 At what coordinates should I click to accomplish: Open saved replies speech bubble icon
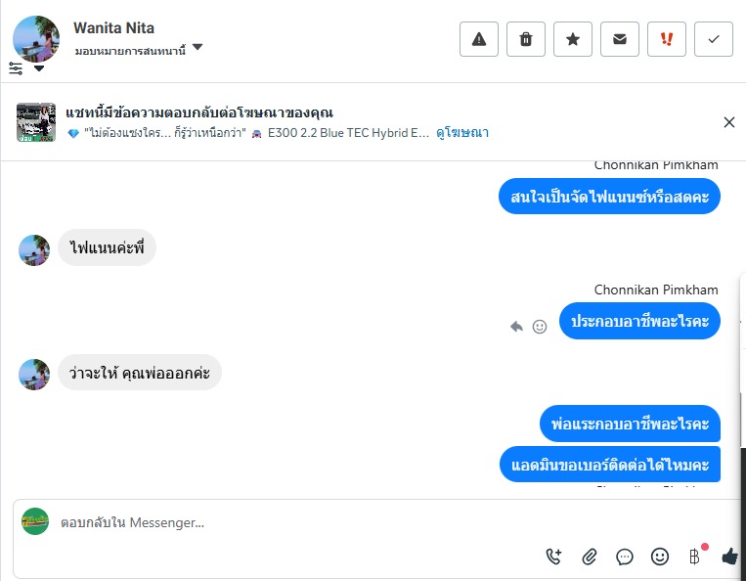[625, 557]
